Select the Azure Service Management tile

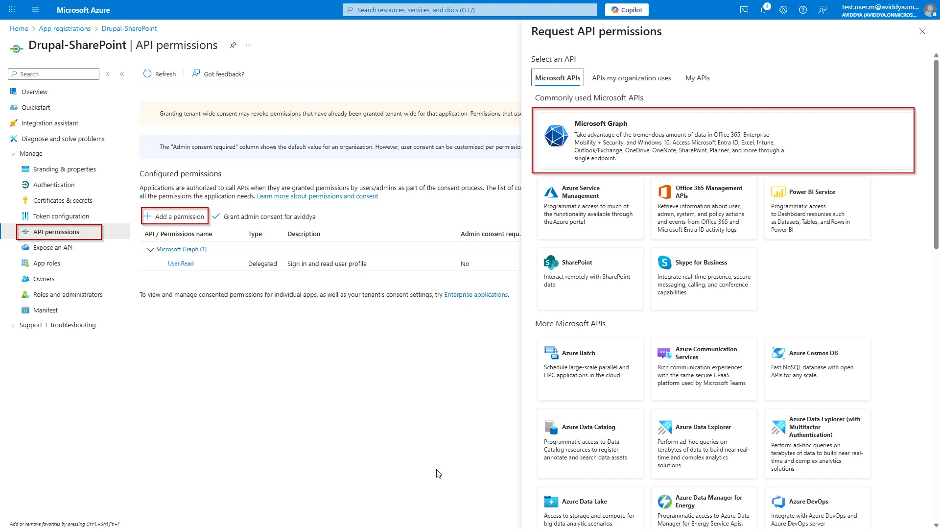tap(590, 208)
